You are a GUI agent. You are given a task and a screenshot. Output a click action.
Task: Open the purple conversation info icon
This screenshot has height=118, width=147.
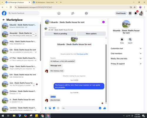tap(103, 22)
